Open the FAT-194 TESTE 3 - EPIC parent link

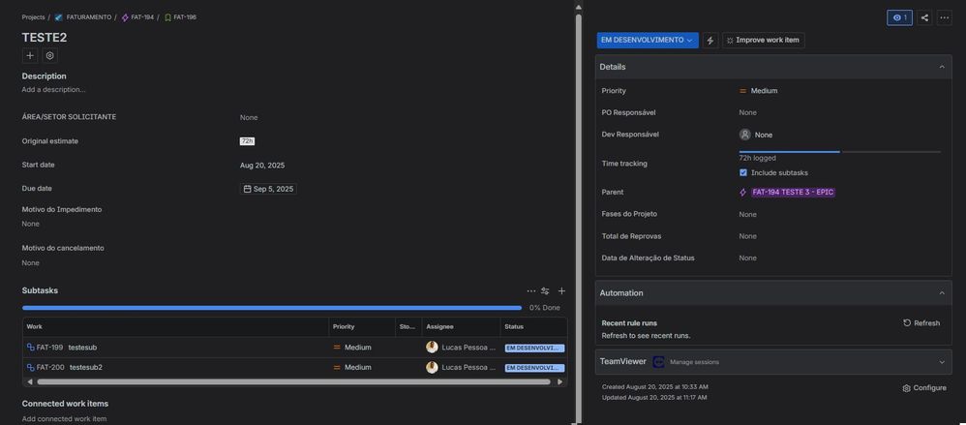coord(793,193)
